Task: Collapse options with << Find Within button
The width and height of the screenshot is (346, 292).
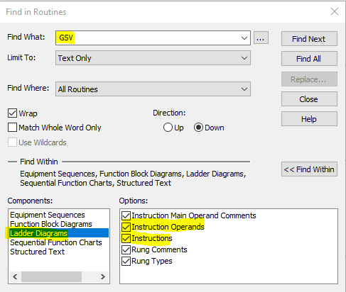Action: (x=309, y=169)
